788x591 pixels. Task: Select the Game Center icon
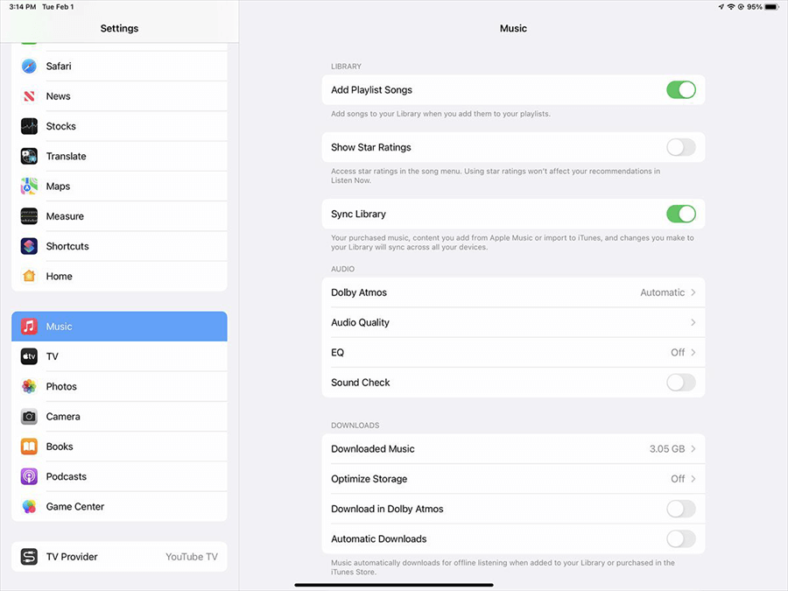coord(30,507)
